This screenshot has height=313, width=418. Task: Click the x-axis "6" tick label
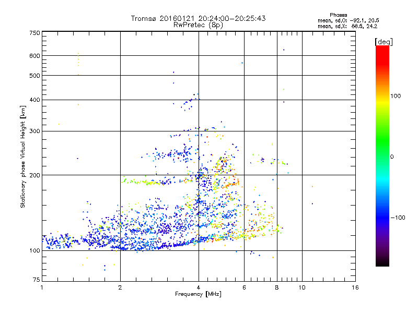tap(244, 287)
